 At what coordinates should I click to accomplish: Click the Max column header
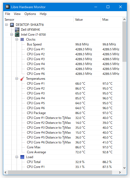(112, 20)
